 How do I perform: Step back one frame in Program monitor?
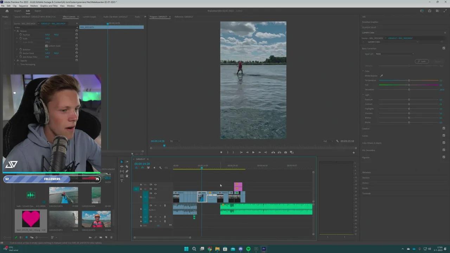pos(247,152)
